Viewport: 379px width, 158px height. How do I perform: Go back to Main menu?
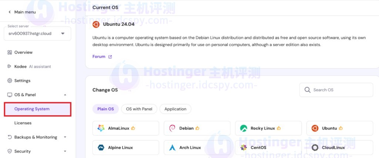(x=25, y=12)
